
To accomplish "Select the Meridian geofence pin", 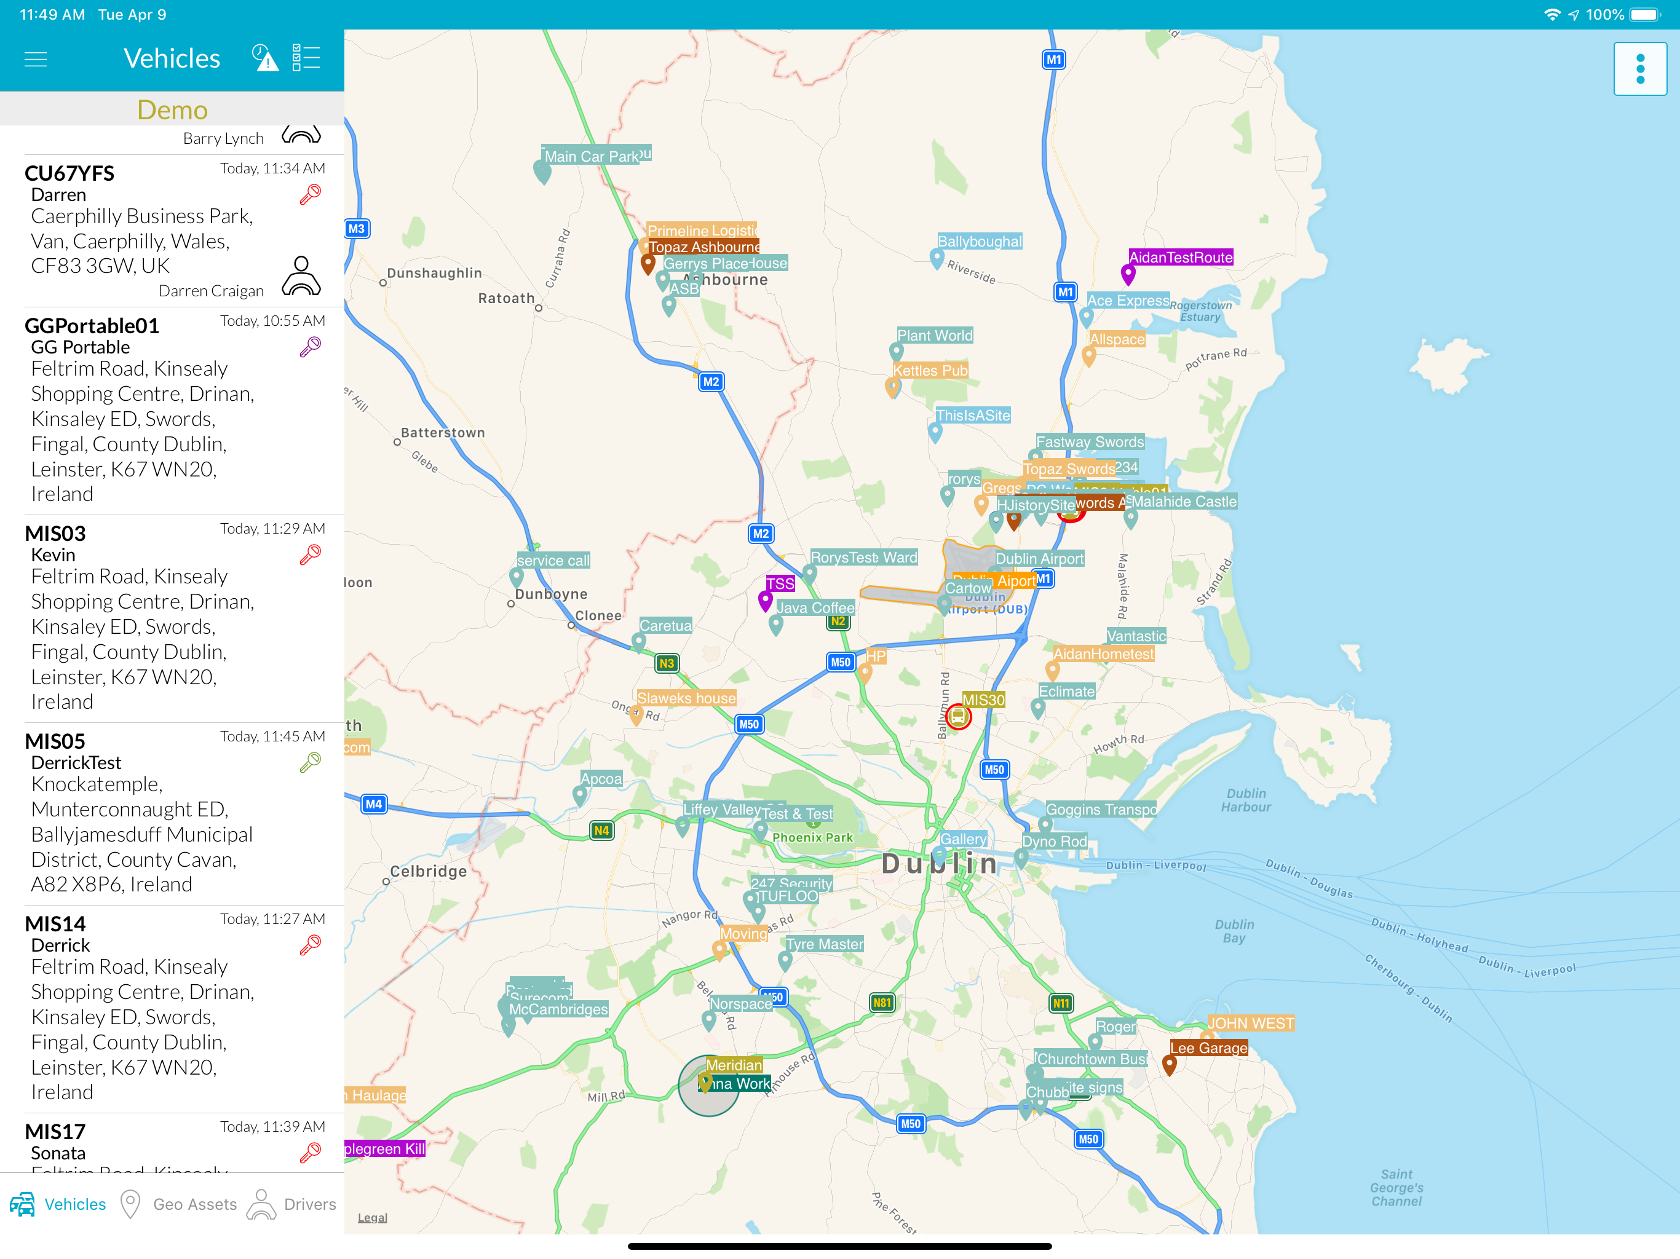I will [x=705, y=1083].
